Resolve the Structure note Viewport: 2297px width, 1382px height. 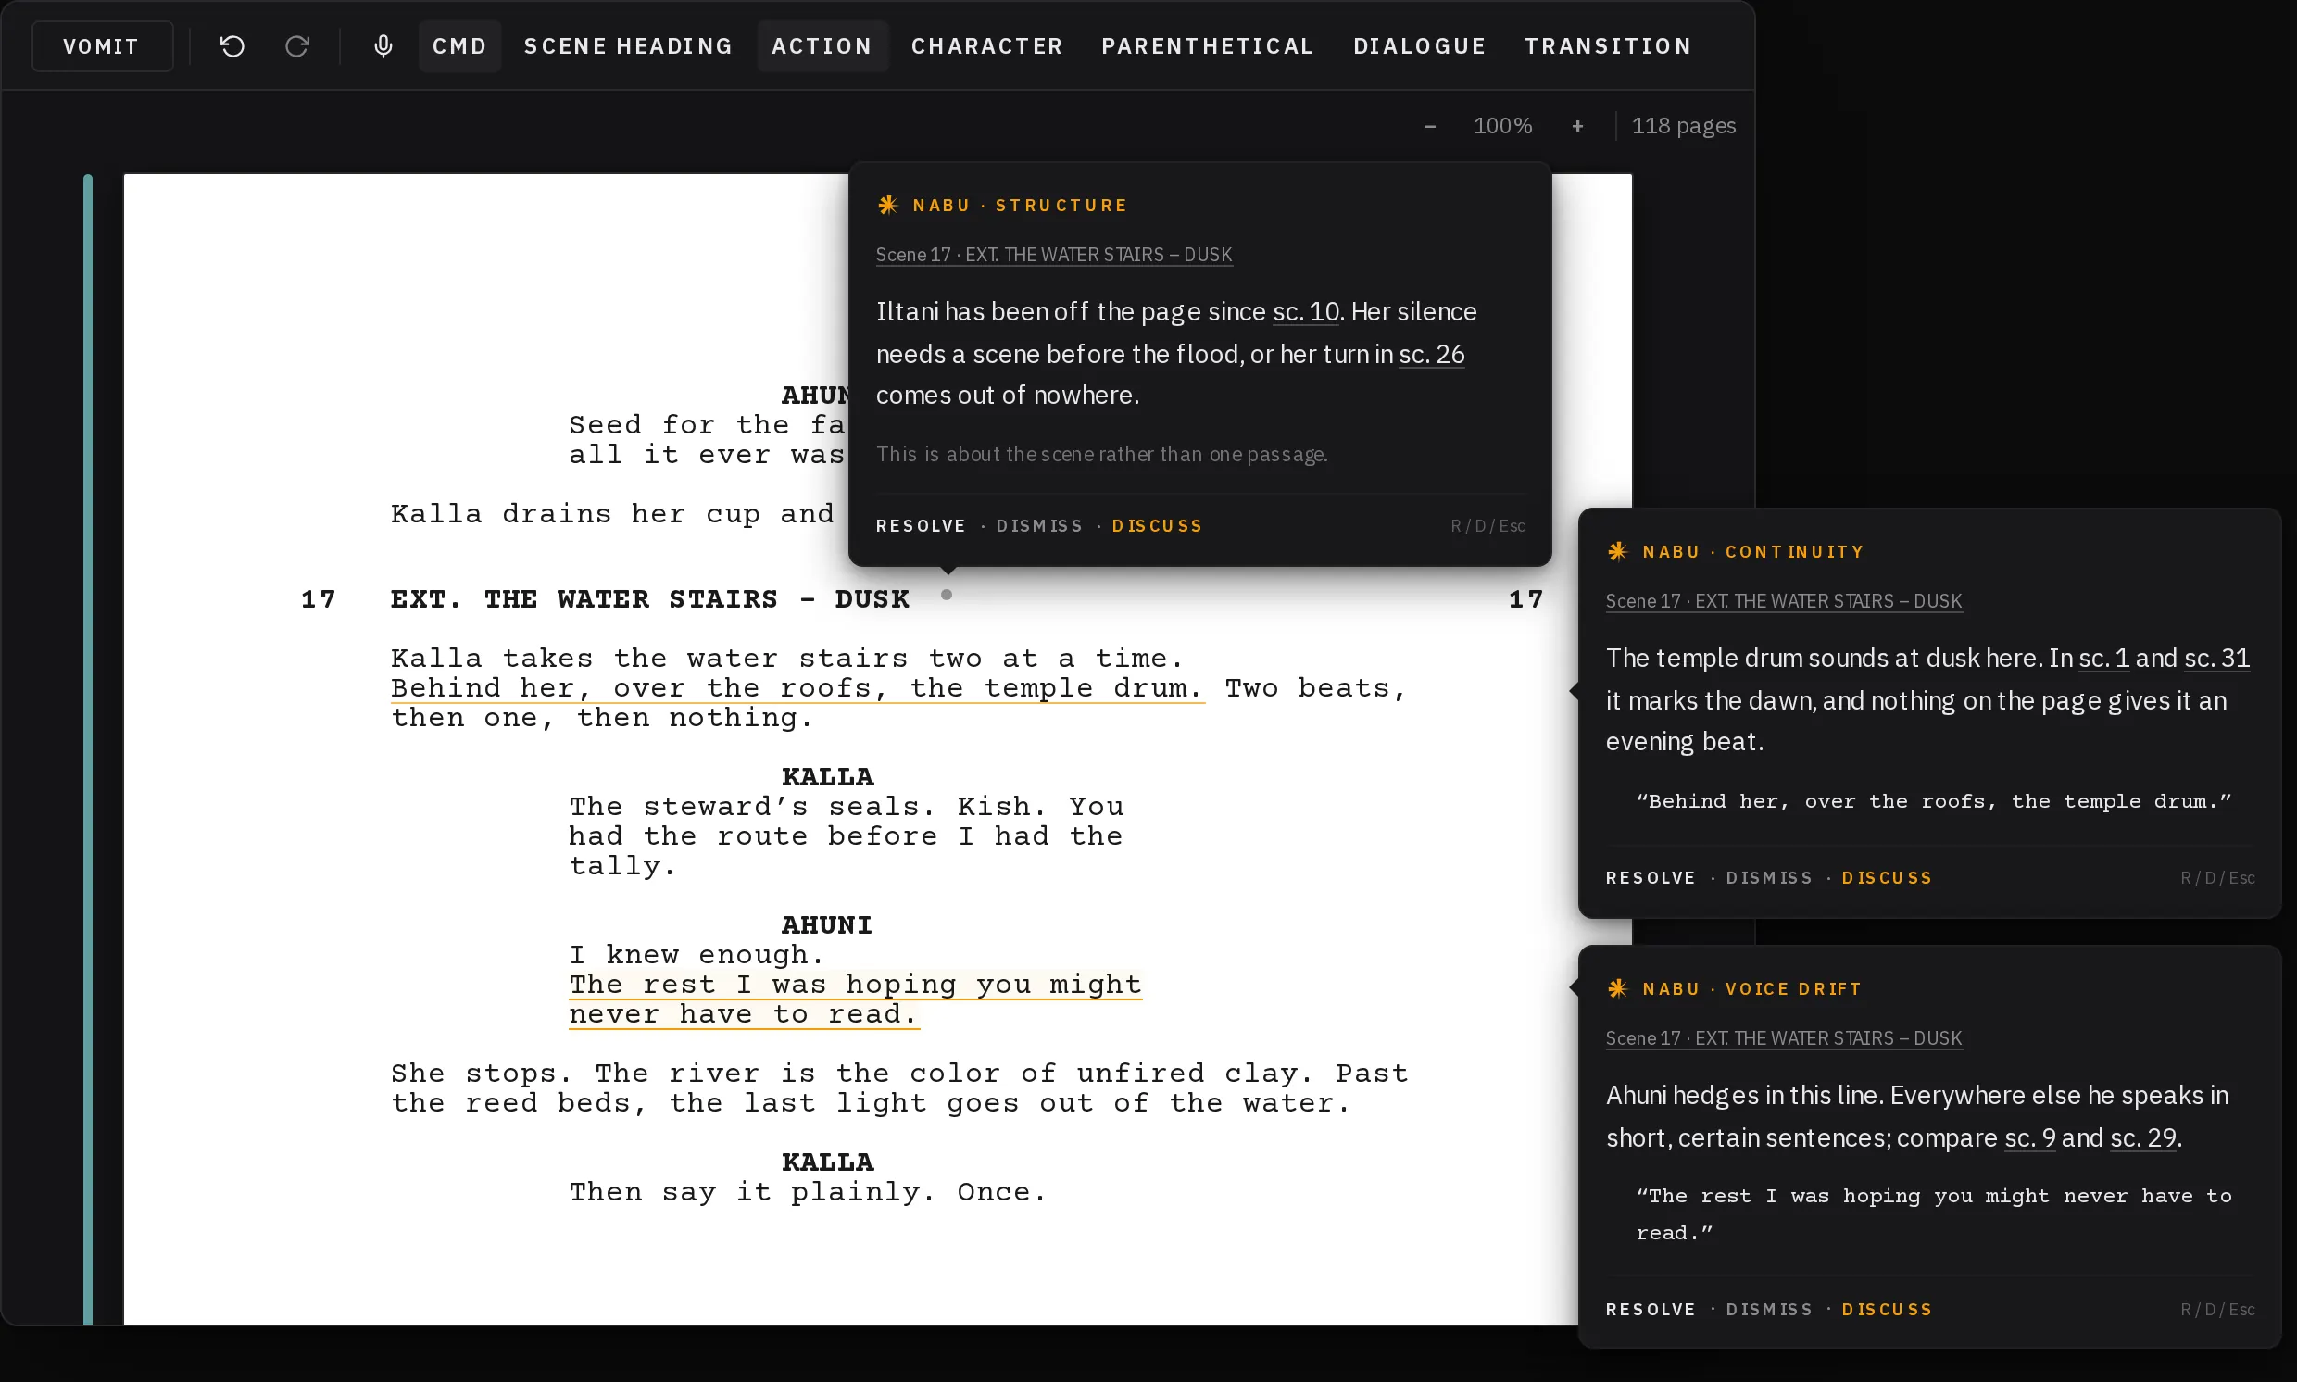(921, 526)
